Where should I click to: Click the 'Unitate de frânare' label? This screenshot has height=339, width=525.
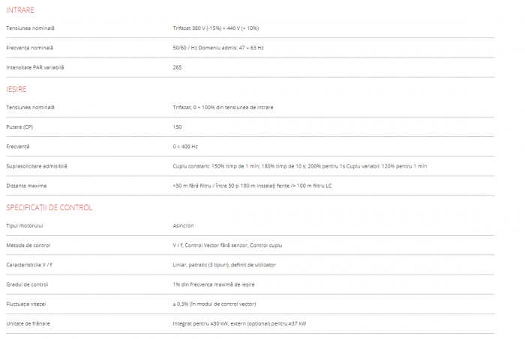pyautogui.click(x=28, y=323)
